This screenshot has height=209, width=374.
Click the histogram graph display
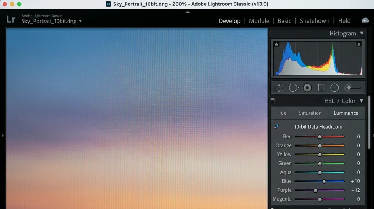317,58
